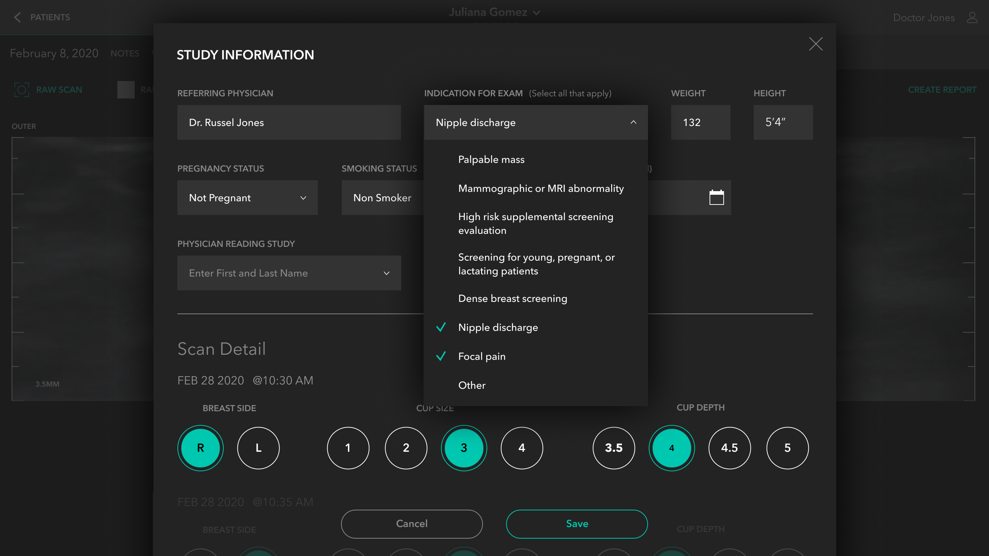989x556 pixels.
Task: Uncheck the Nipple discharge checkmark
Action: coord(441,327)
